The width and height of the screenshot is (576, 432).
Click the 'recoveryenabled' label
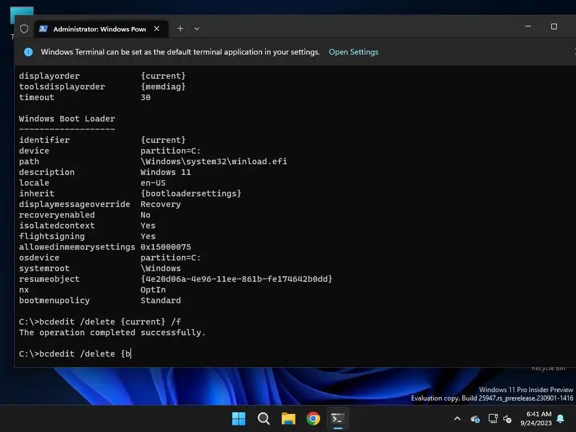pos(57,215)
